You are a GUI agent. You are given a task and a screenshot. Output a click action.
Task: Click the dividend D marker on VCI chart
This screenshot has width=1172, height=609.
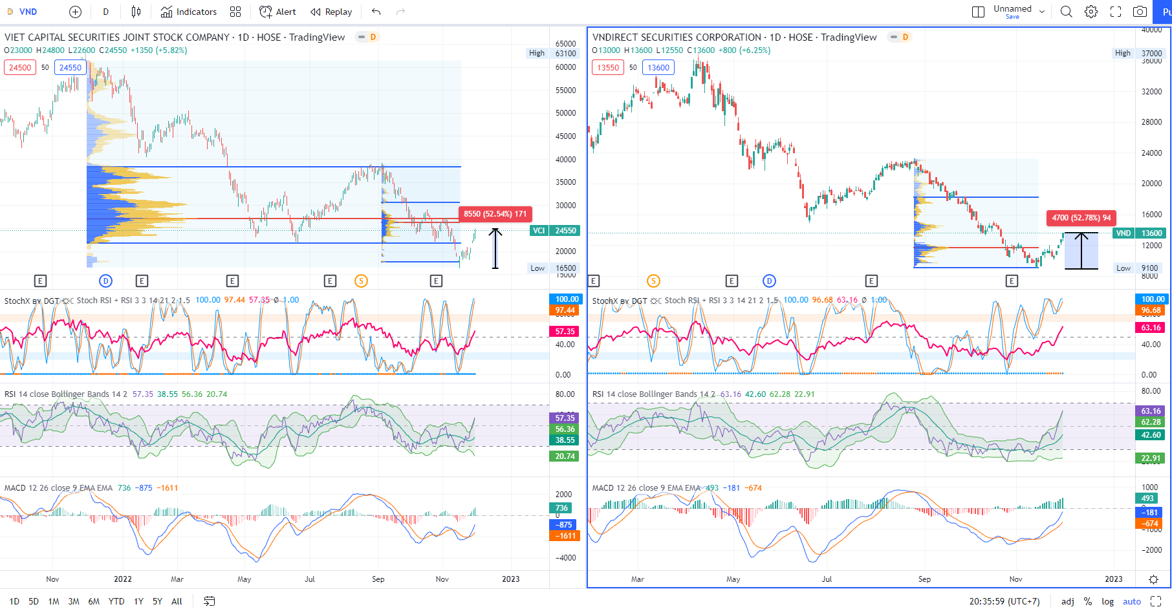click(x=105, y=281)
